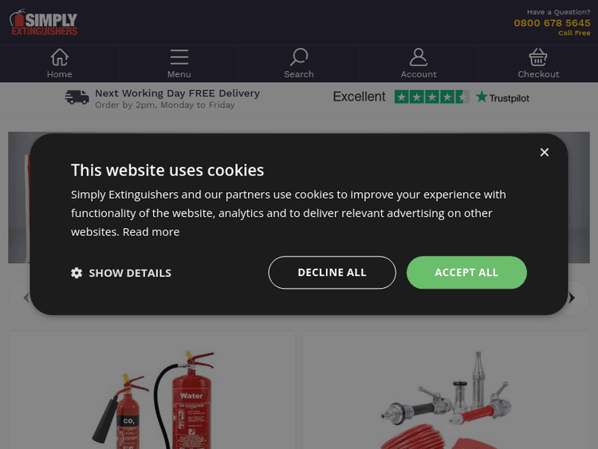This screenshot has height=449, width=598.
Task: Open the Account person icon
Action: pos(419,57)
